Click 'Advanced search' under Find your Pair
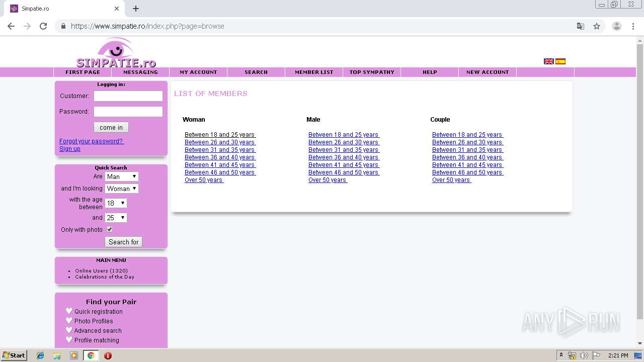Viewport: 644px width, 362px height. coord(98,331)
